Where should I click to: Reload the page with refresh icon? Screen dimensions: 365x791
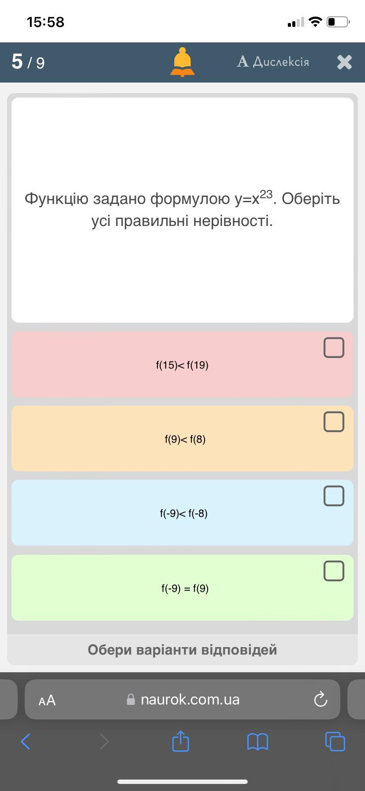click(320, 700)
